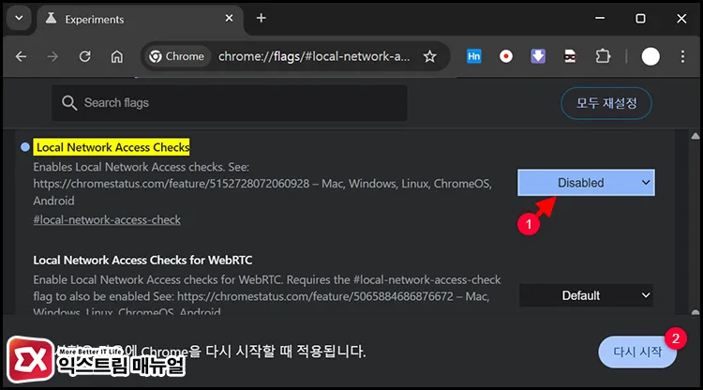Viewport: 703px width, 390px height.
Task: Click the 모두 재설정 reset all button
Action: (606, 103)
